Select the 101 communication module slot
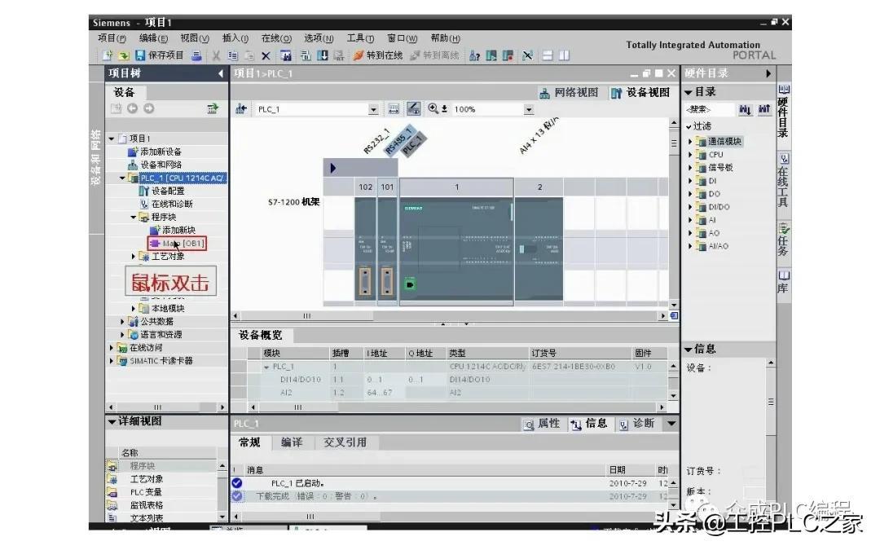This screenshot has height=550, width=880. [387, 250]
